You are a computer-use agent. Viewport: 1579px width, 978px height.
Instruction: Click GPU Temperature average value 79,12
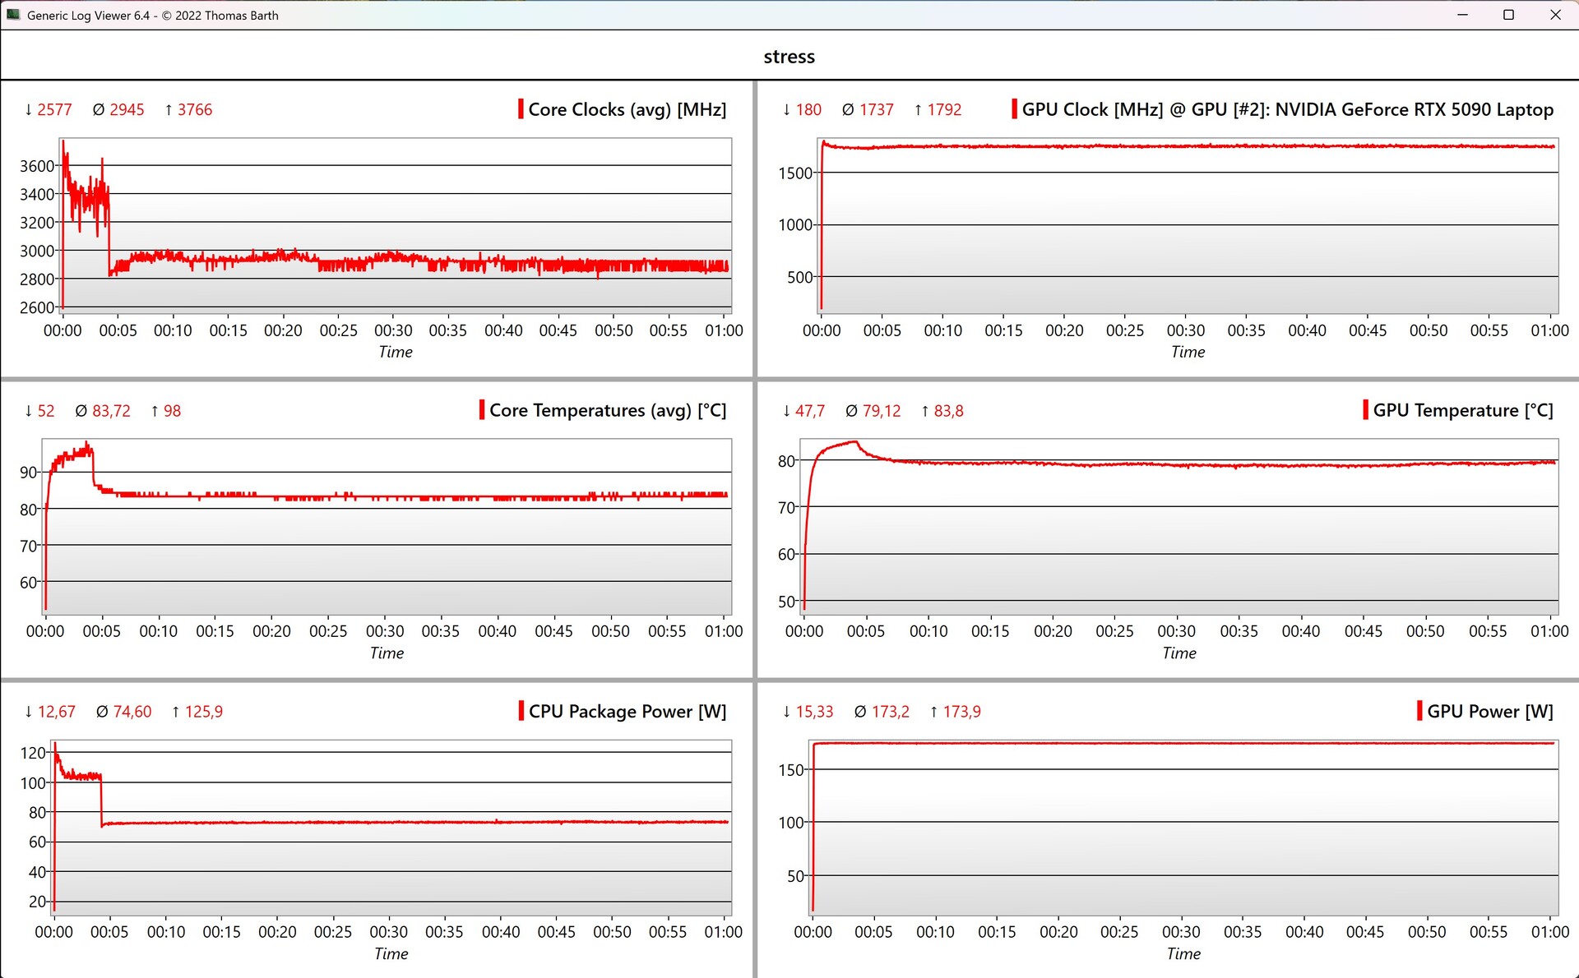(881, 410)
